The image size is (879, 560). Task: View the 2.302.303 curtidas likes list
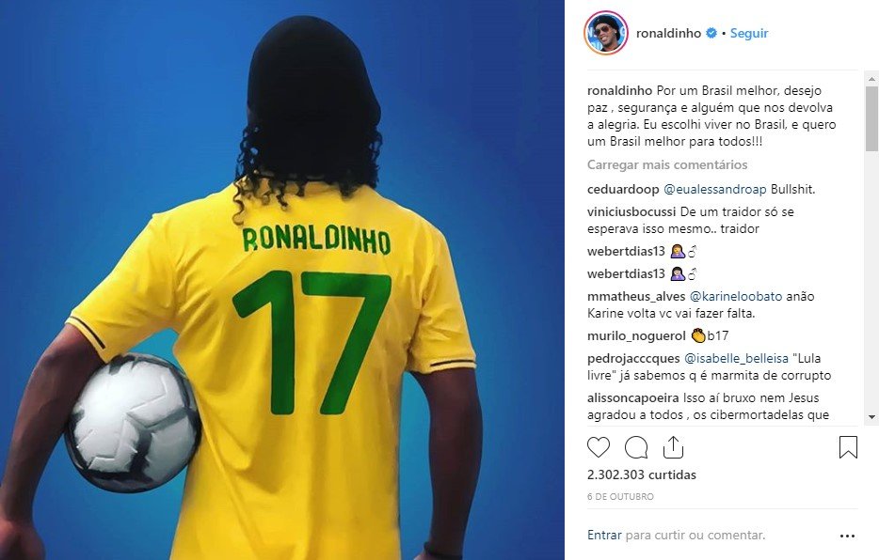[641, 474]
